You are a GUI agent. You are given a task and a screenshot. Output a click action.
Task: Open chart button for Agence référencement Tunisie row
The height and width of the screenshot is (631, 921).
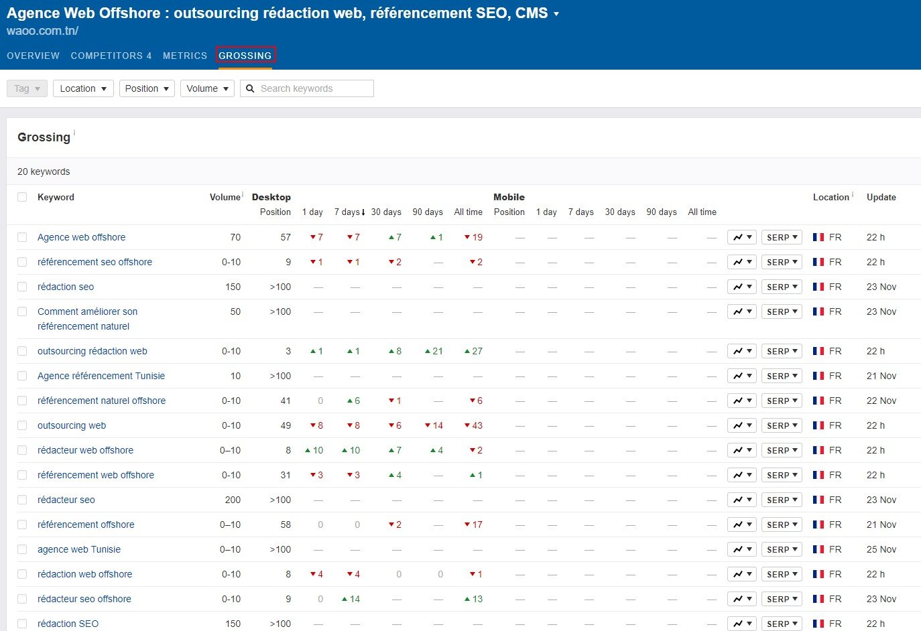pos(741,376)
